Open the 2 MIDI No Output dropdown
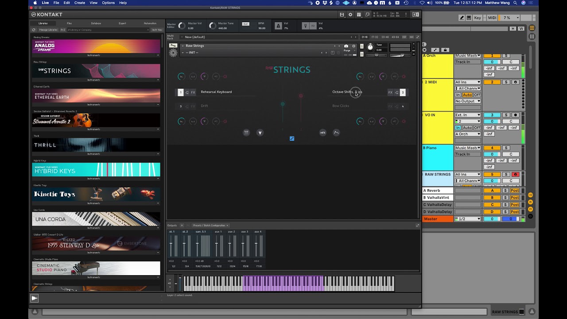The height and width of the screenshot is (319, 567). click(x=468, y=101)
